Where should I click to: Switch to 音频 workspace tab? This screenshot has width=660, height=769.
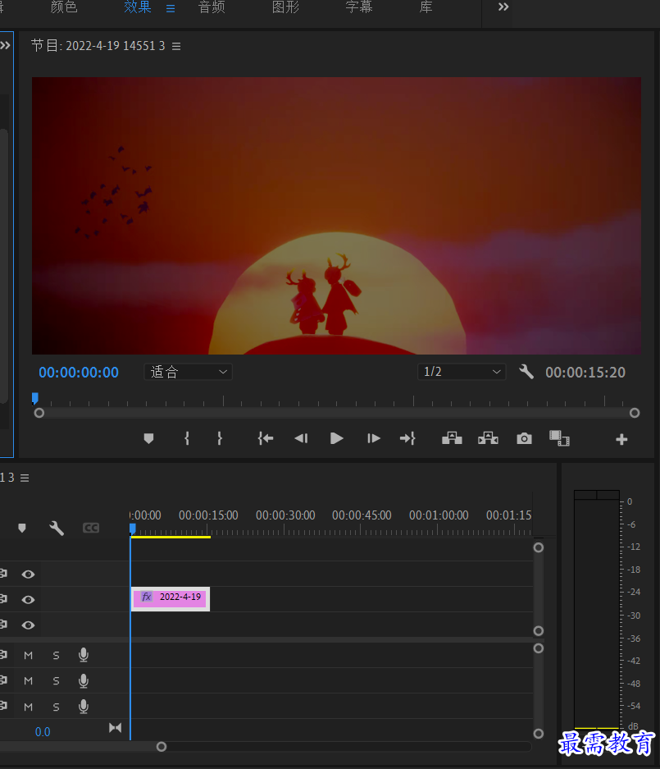(212, 7)
